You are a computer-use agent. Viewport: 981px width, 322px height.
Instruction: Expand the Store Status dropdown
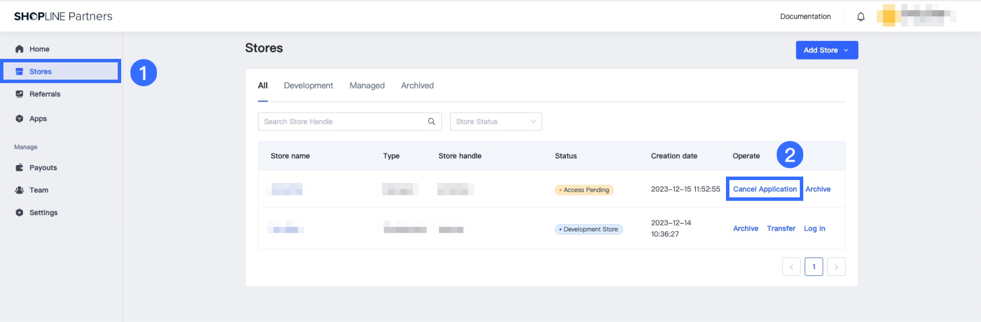pos(495,122)
